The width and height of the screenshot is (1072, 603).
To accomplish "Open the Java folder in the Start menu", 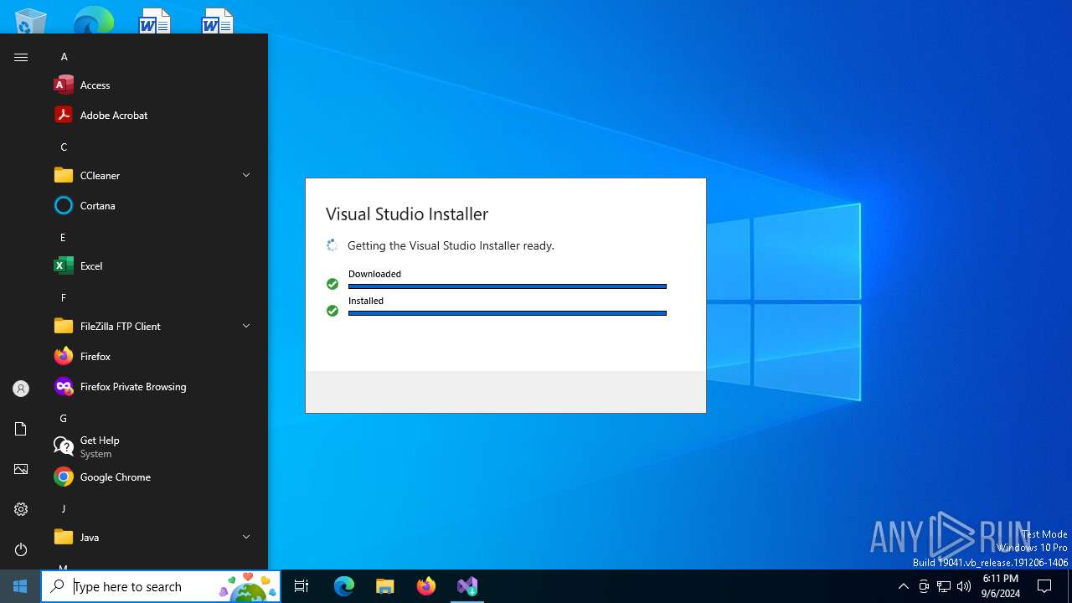I will point(154,537).
